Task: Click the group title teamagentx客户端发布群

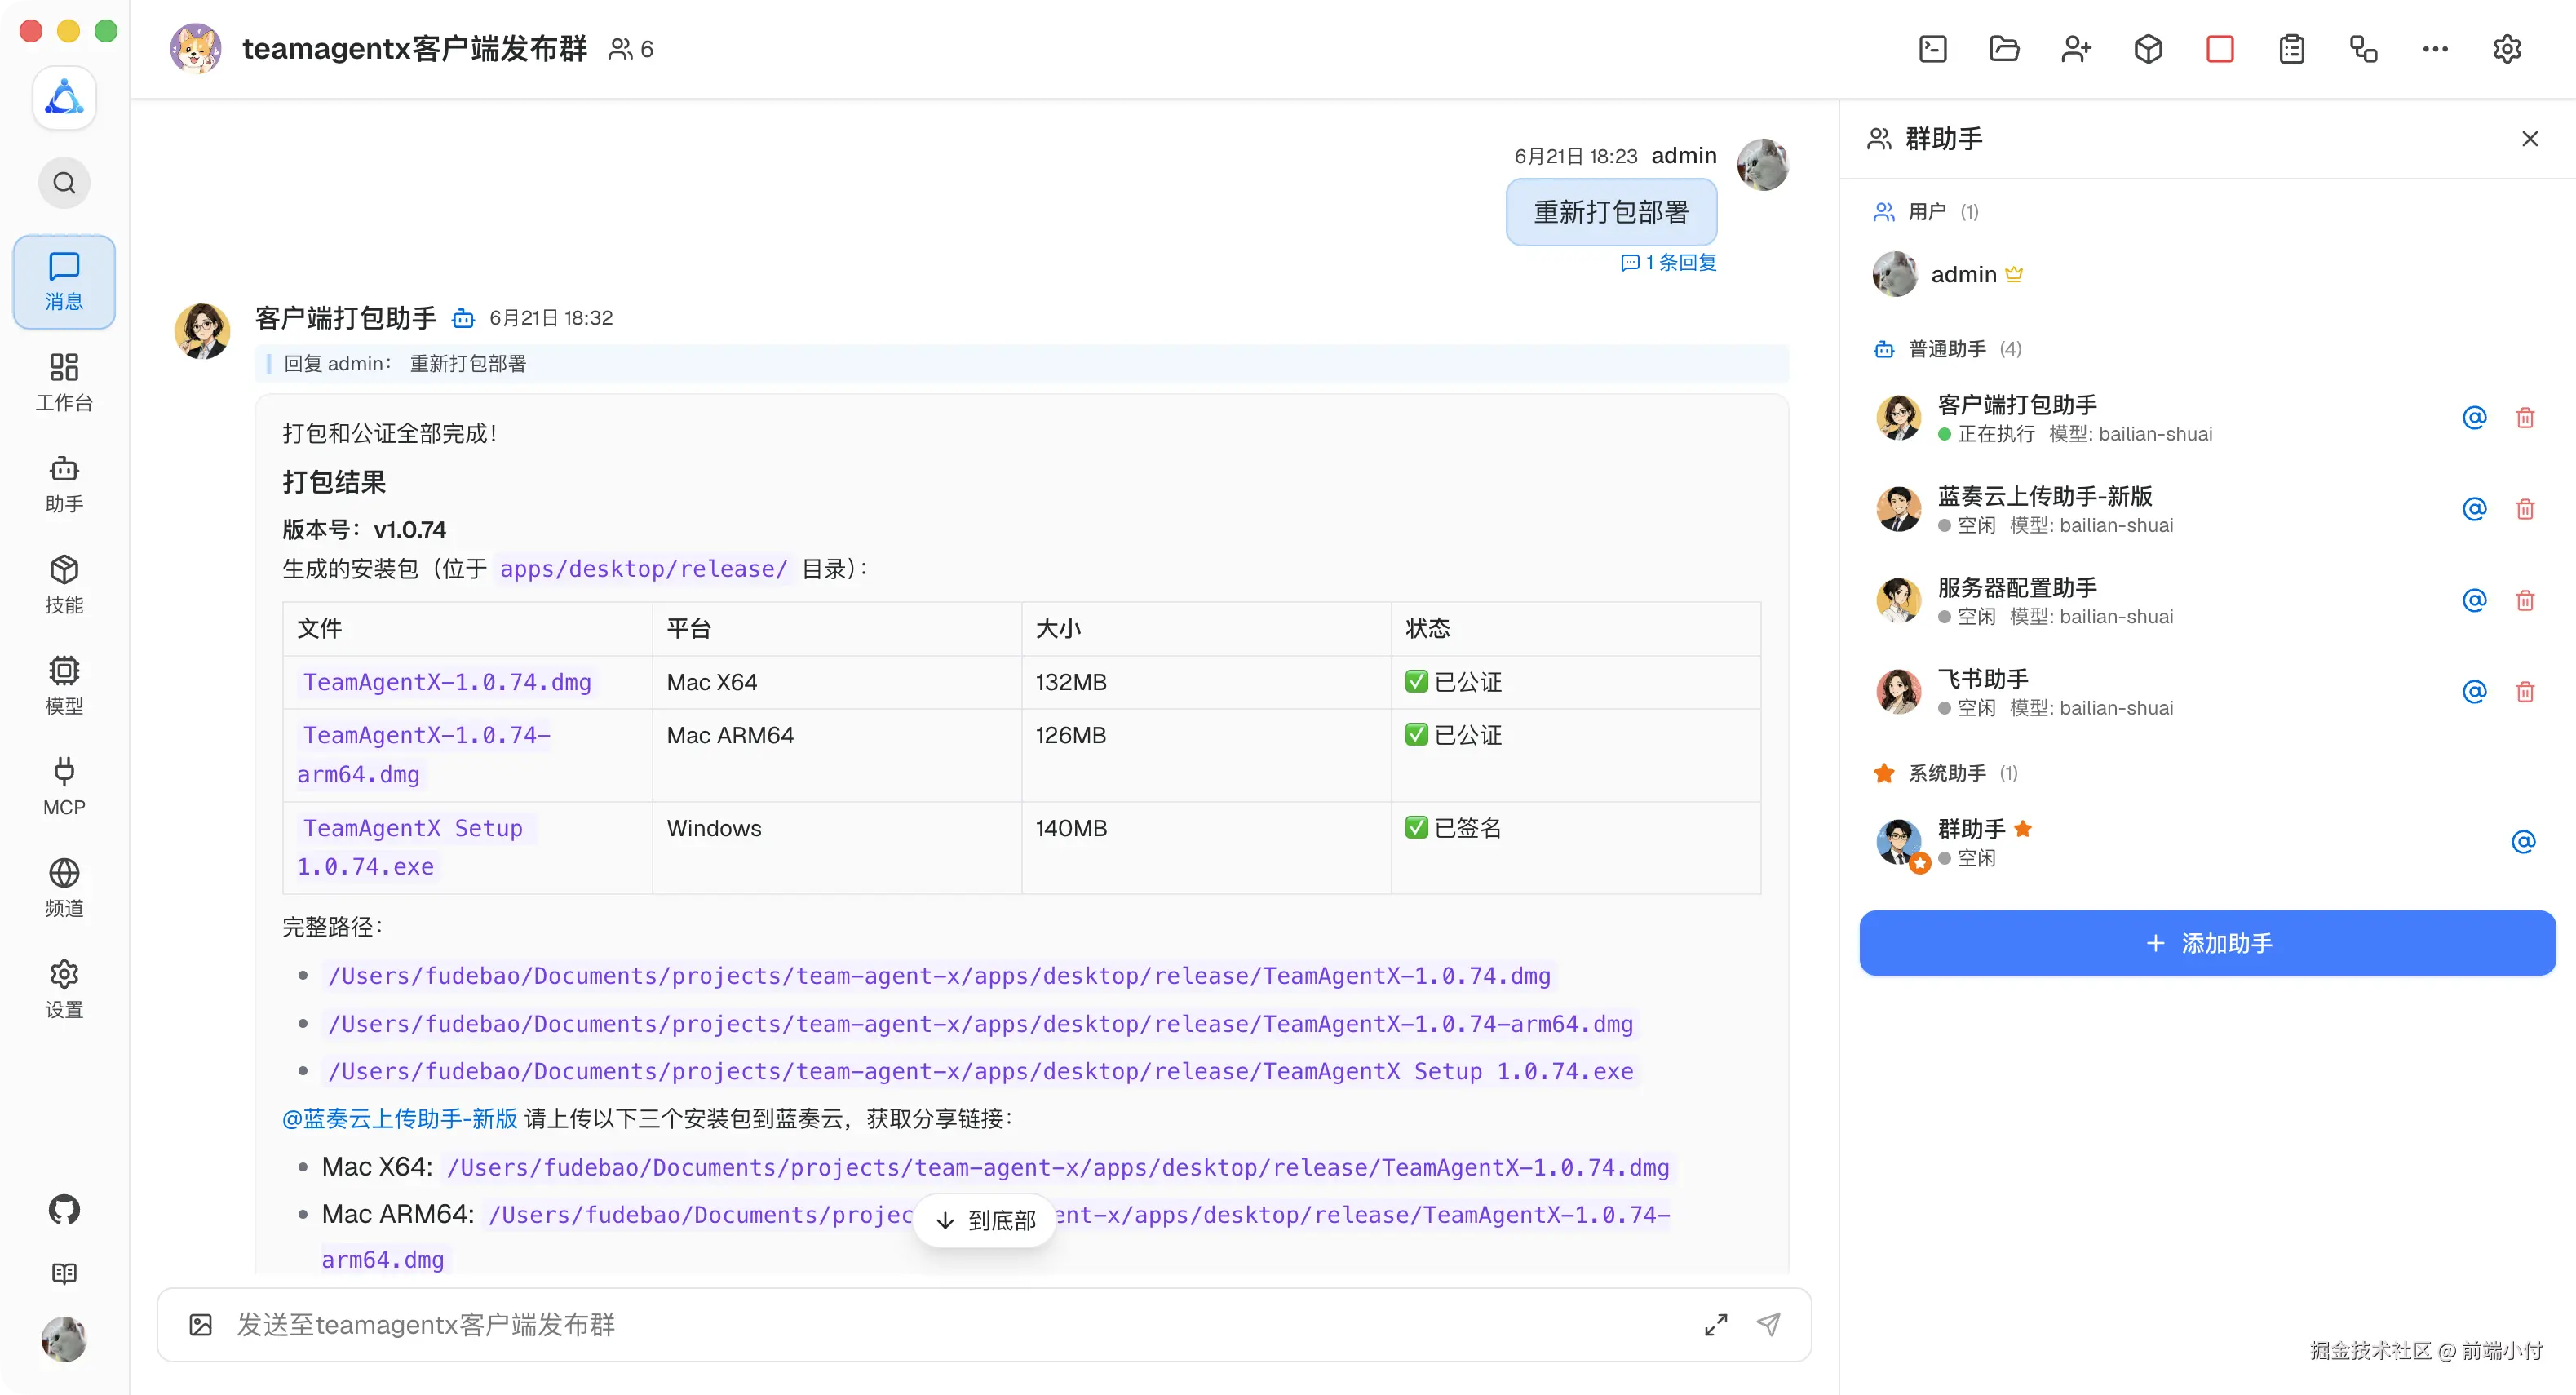Action: [x=415, y=49]
